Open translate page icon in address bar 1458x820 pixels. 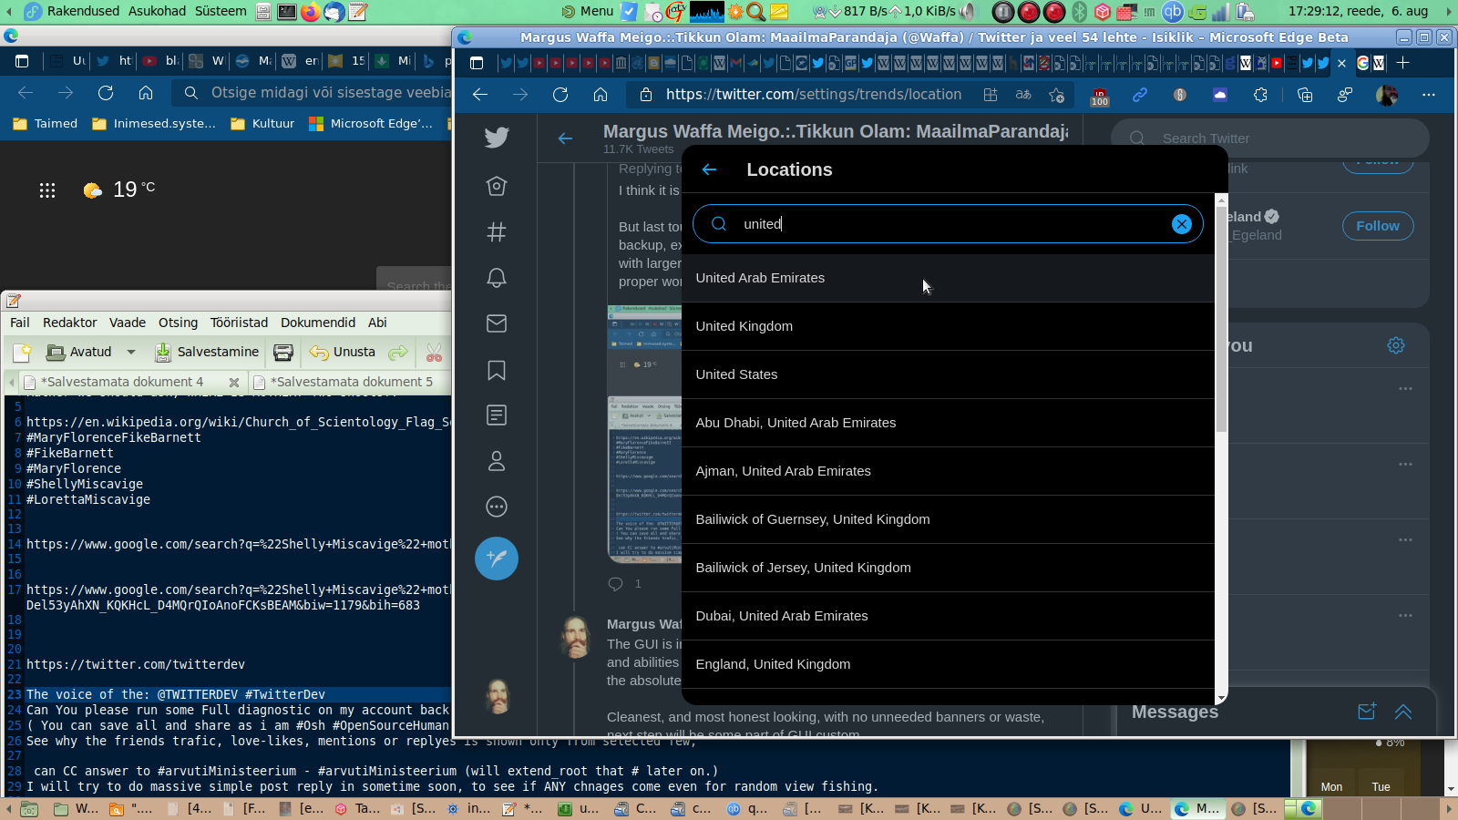click(1023, 95)
